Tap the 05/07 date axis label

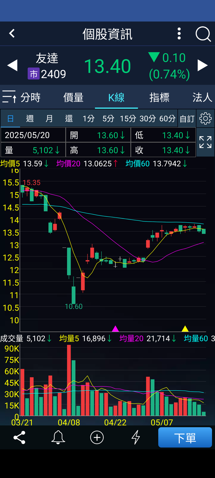(162, 422)
